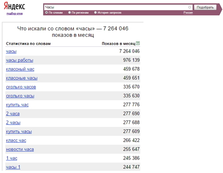The image size is (223, 173).
Task: Open the 2 часа keyword link
Action: [13, 113]
